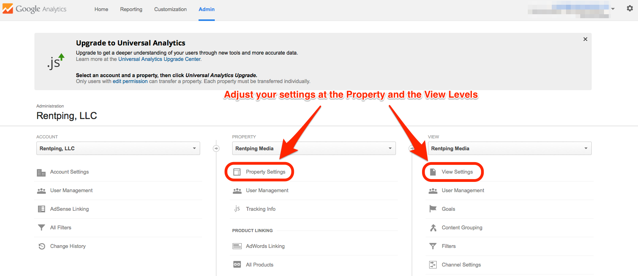Open the Customization tab
The image size is (638, 276).
(170, 9)
